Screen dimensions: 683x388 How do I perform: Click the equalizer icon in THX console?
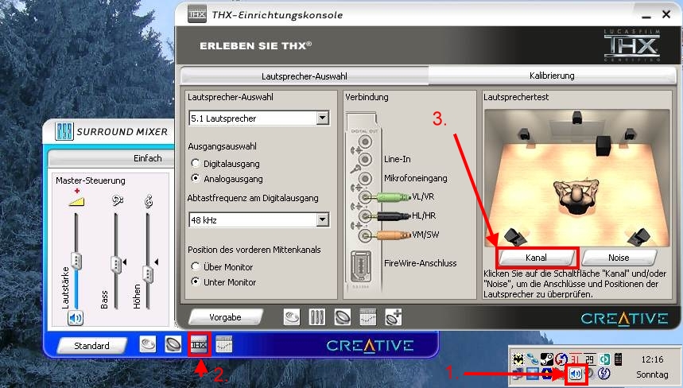pos(367,316)
